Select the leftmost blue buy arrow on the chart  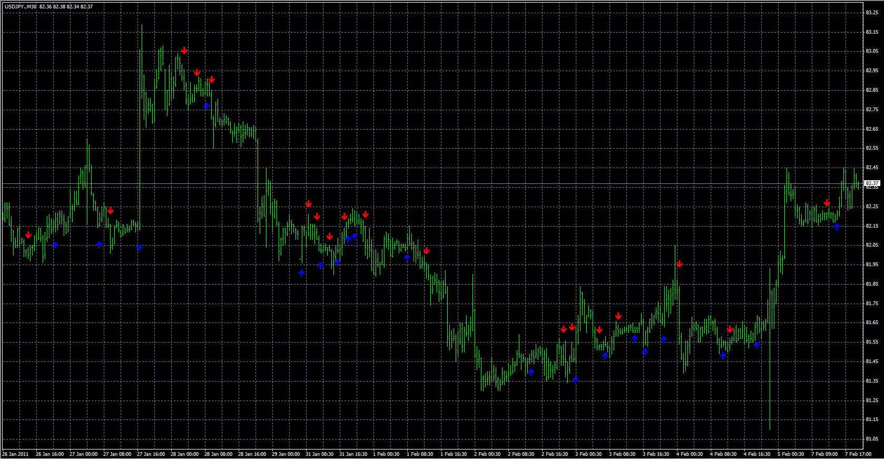55,245
